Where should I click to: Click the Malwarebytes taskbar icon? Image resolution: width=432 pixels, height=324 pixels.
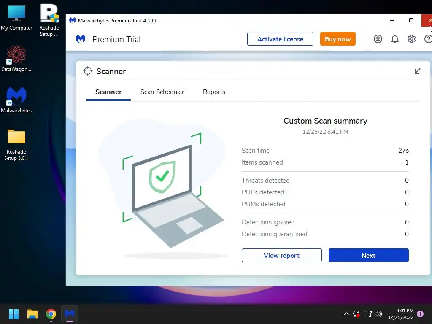(x=70, y=314)
